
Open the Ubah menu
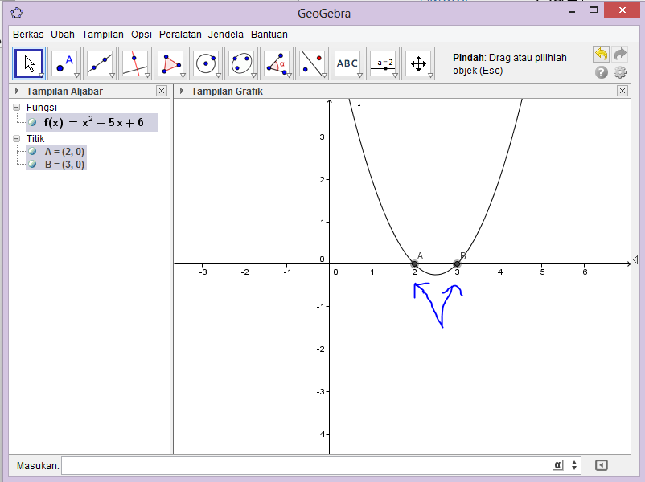coord(63,34)
